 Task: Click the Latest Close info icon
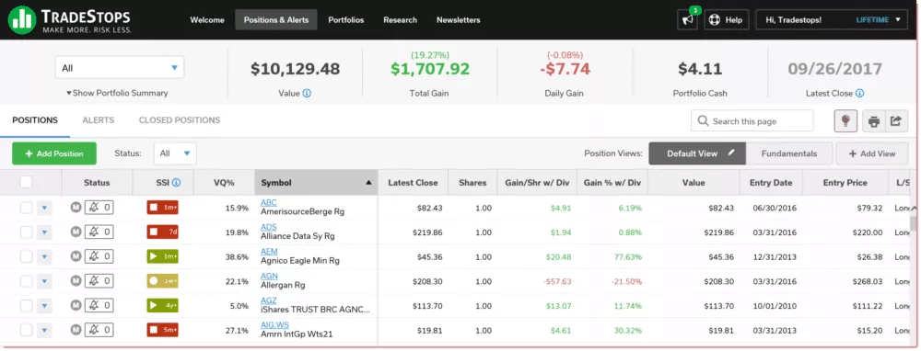point(860,93)
